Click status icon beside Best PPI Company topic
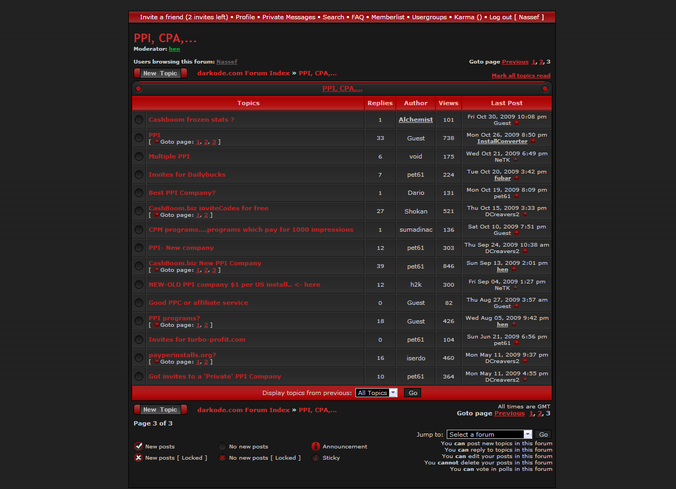Screen dimensions: 676x489 (x=139, y=193)
